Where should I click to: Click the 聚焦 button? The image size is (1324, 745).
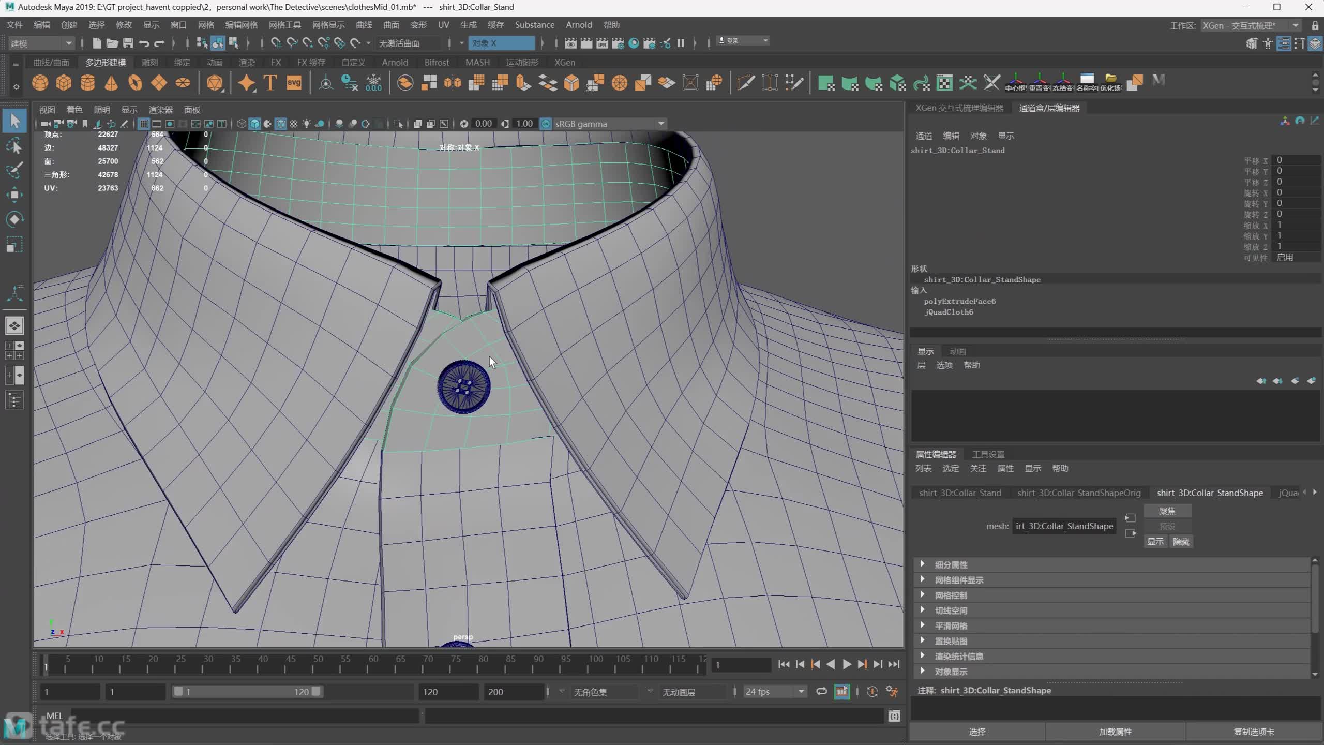coord(1167,511)
